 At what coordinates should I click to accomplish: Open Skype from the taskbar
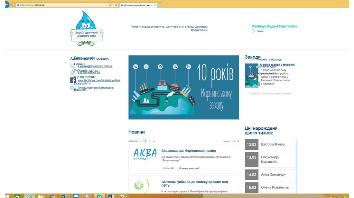click(x=100, y=196)
